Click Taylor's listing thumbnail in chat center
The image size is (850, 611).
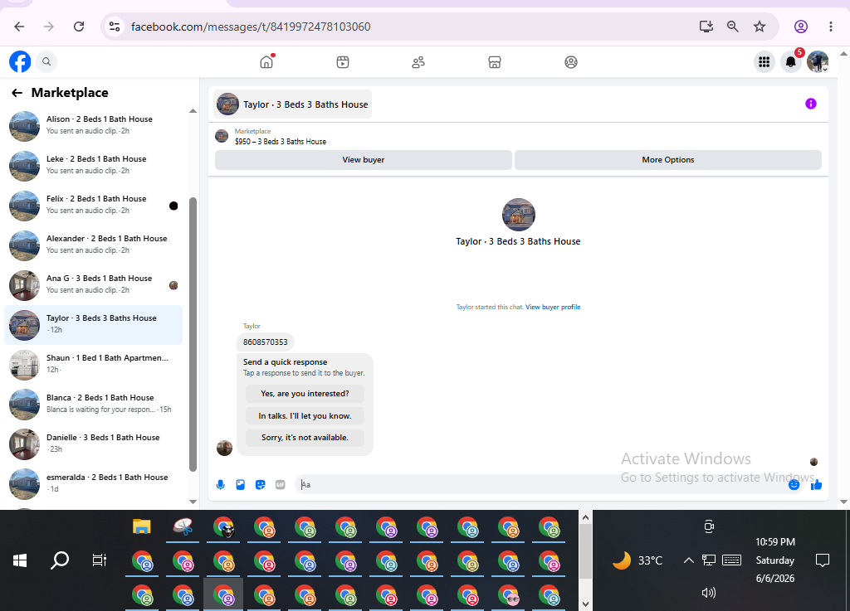pyautogui.click(x=518, y=215)
